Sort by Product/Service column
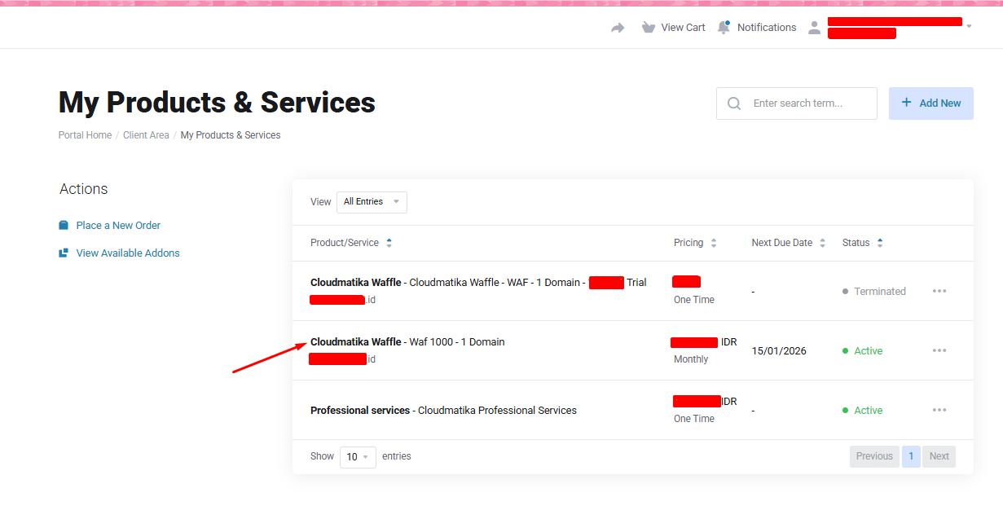 pyautogui.click(x=351, y=243)
